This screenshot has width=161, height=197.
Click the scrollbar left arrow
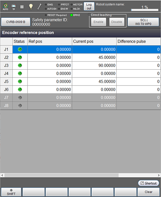(x=2, y=175)
